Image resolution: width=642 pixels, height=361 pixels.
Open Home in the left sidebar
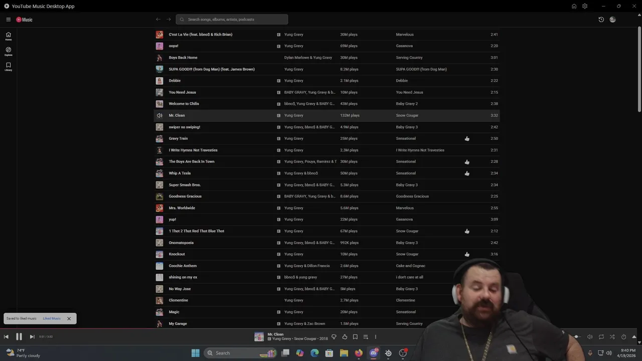pos(9,36)
